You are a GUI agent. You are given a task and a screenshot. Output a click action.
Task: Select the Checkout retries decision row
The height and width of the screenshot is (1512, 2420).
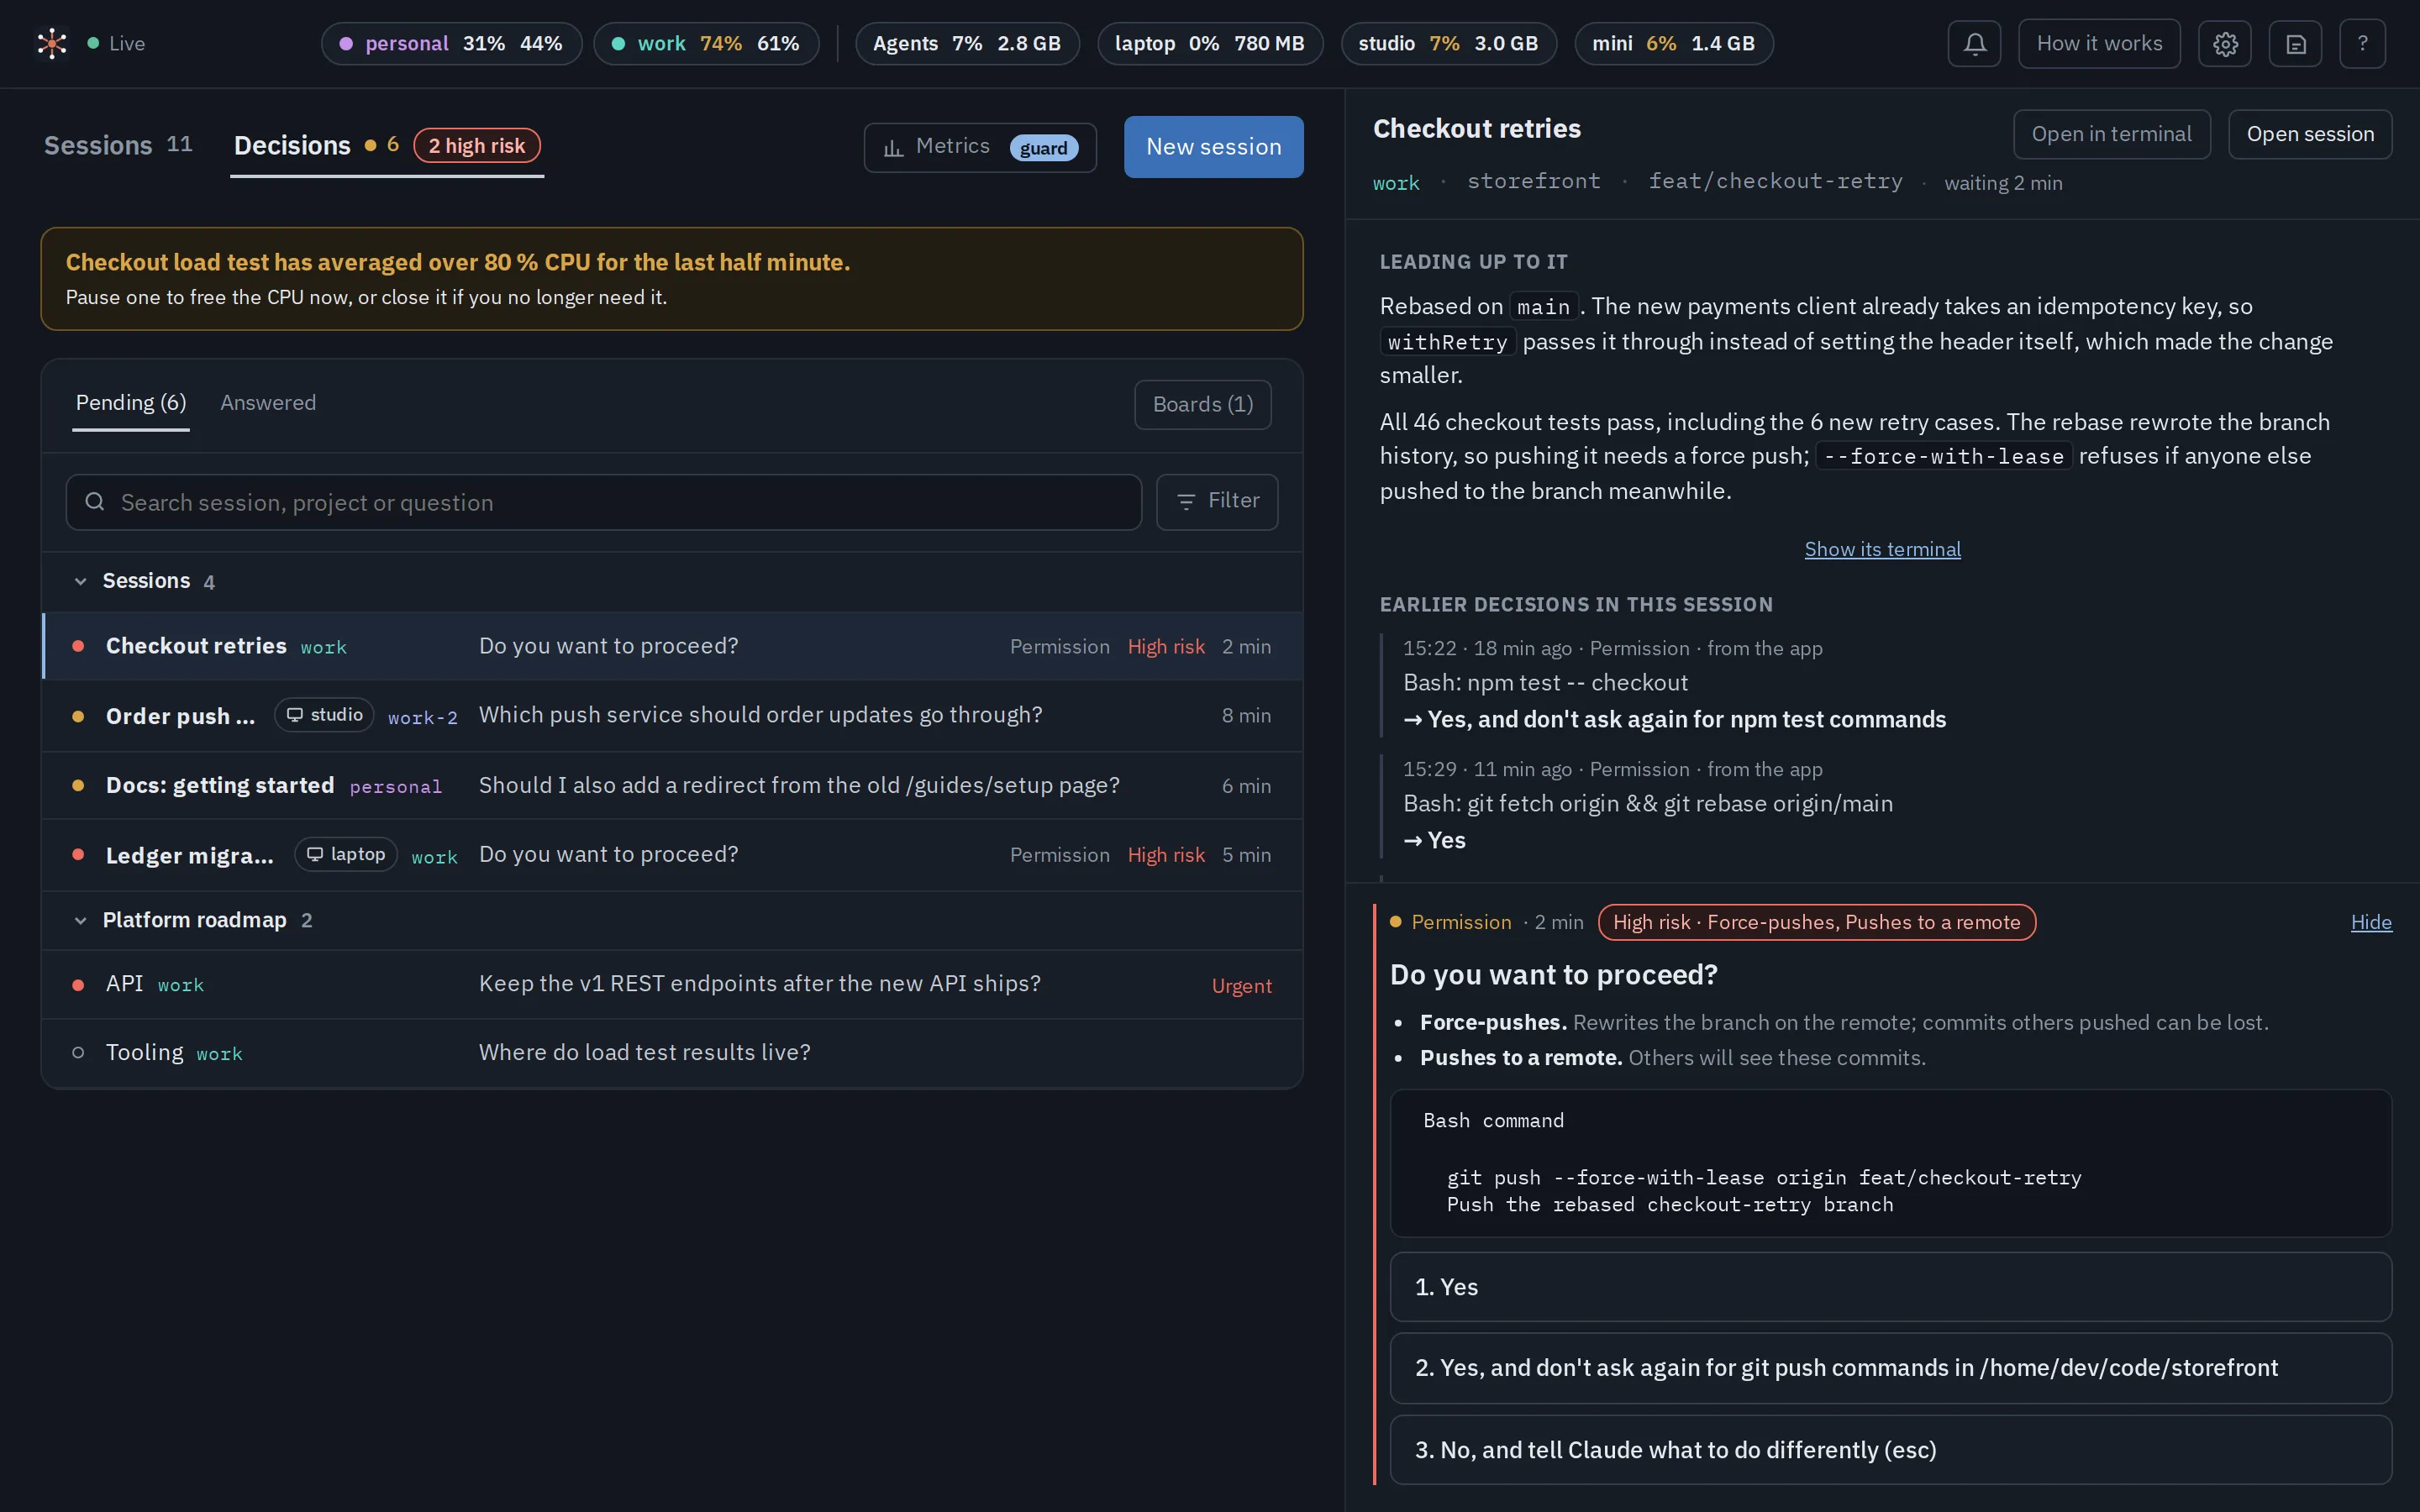tap(672, 646)
